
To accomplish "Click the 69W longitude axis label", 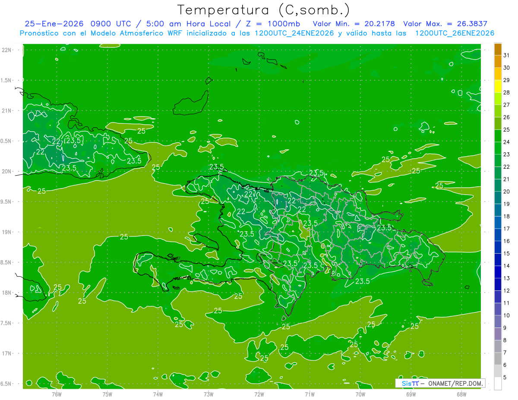I will pos(411,394).
